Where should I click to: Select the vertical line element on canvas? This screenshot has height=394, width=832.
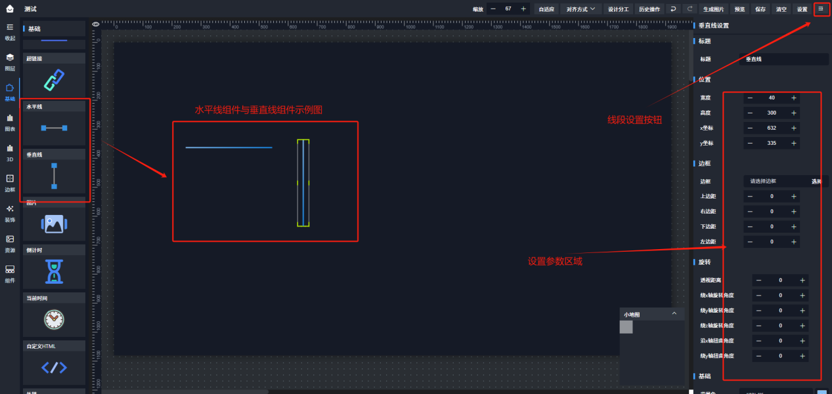click(303, 183)
